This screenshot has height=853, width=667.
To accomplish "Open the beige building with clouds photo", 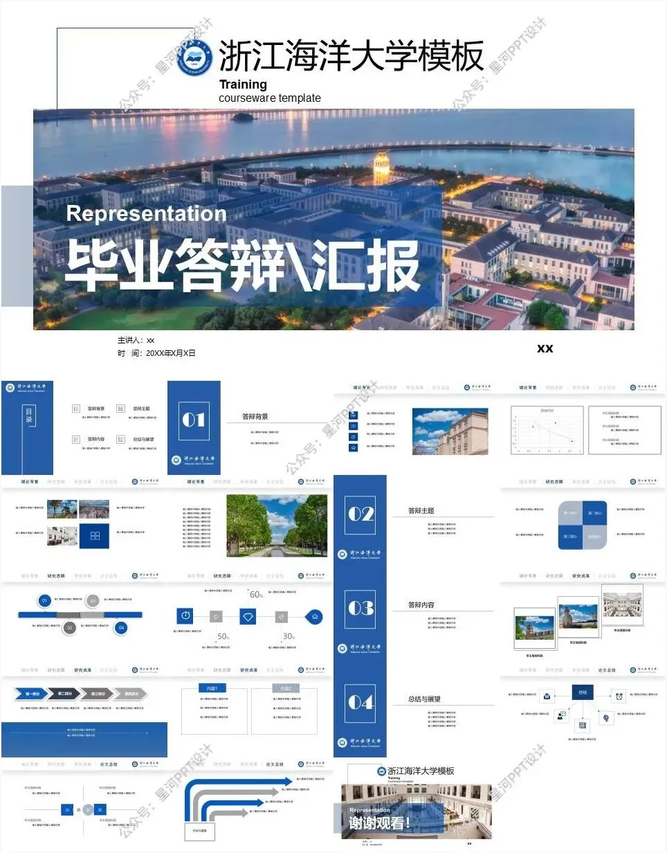I will tap(450, 431).
